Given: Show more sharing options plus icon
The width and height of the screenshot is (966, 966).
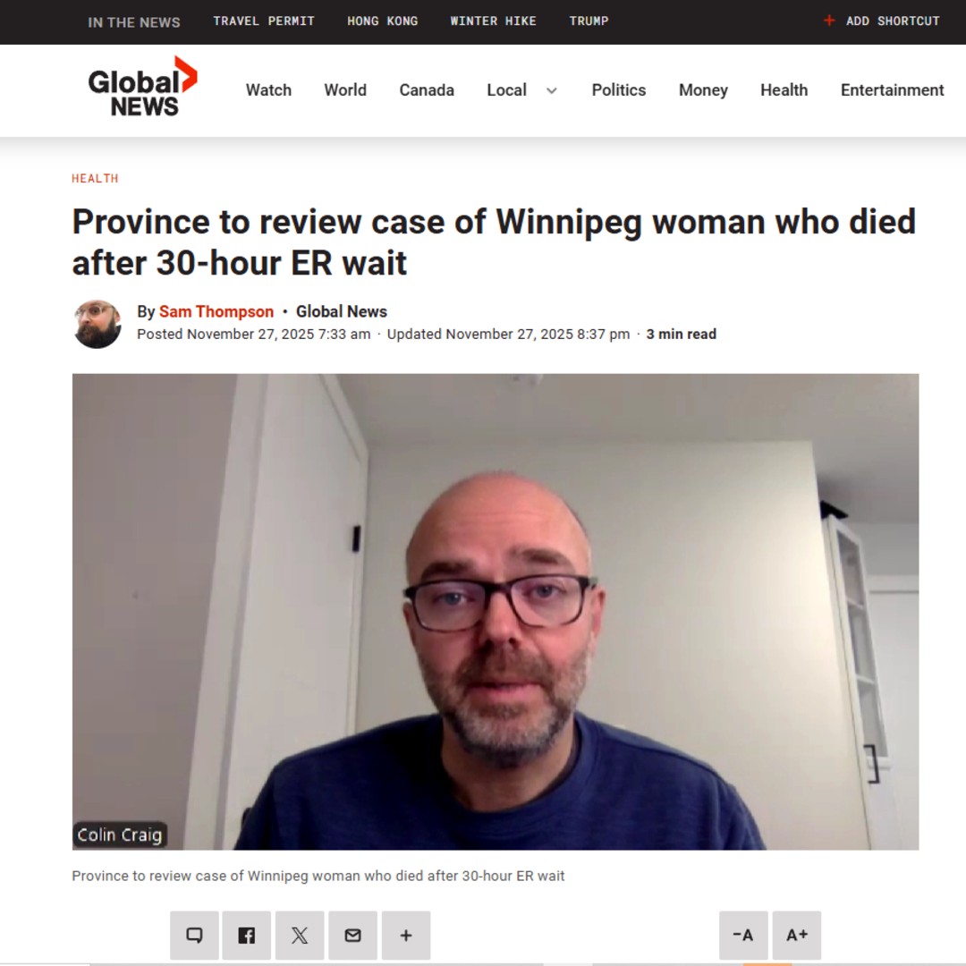Looking at the screenshot, I should [x=406, y=936].
